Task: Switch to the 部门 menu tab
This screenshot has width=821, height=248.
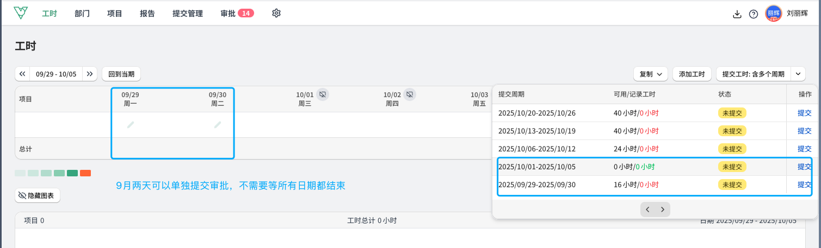Action: tap(82, 14)
